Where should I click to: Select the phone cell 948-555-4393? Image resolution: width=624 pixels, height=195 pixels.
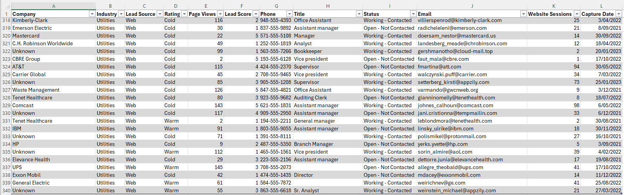coord(276,20)
